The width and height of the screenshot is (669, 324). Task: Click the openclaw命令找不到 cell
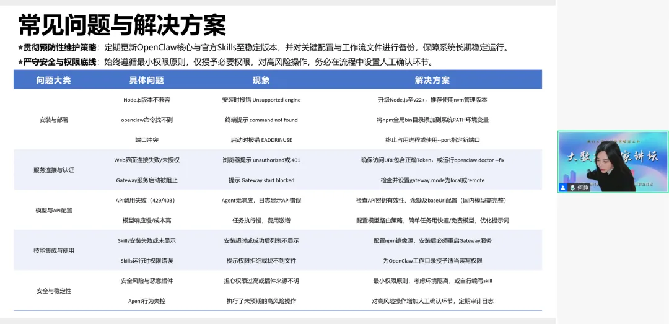147,120
